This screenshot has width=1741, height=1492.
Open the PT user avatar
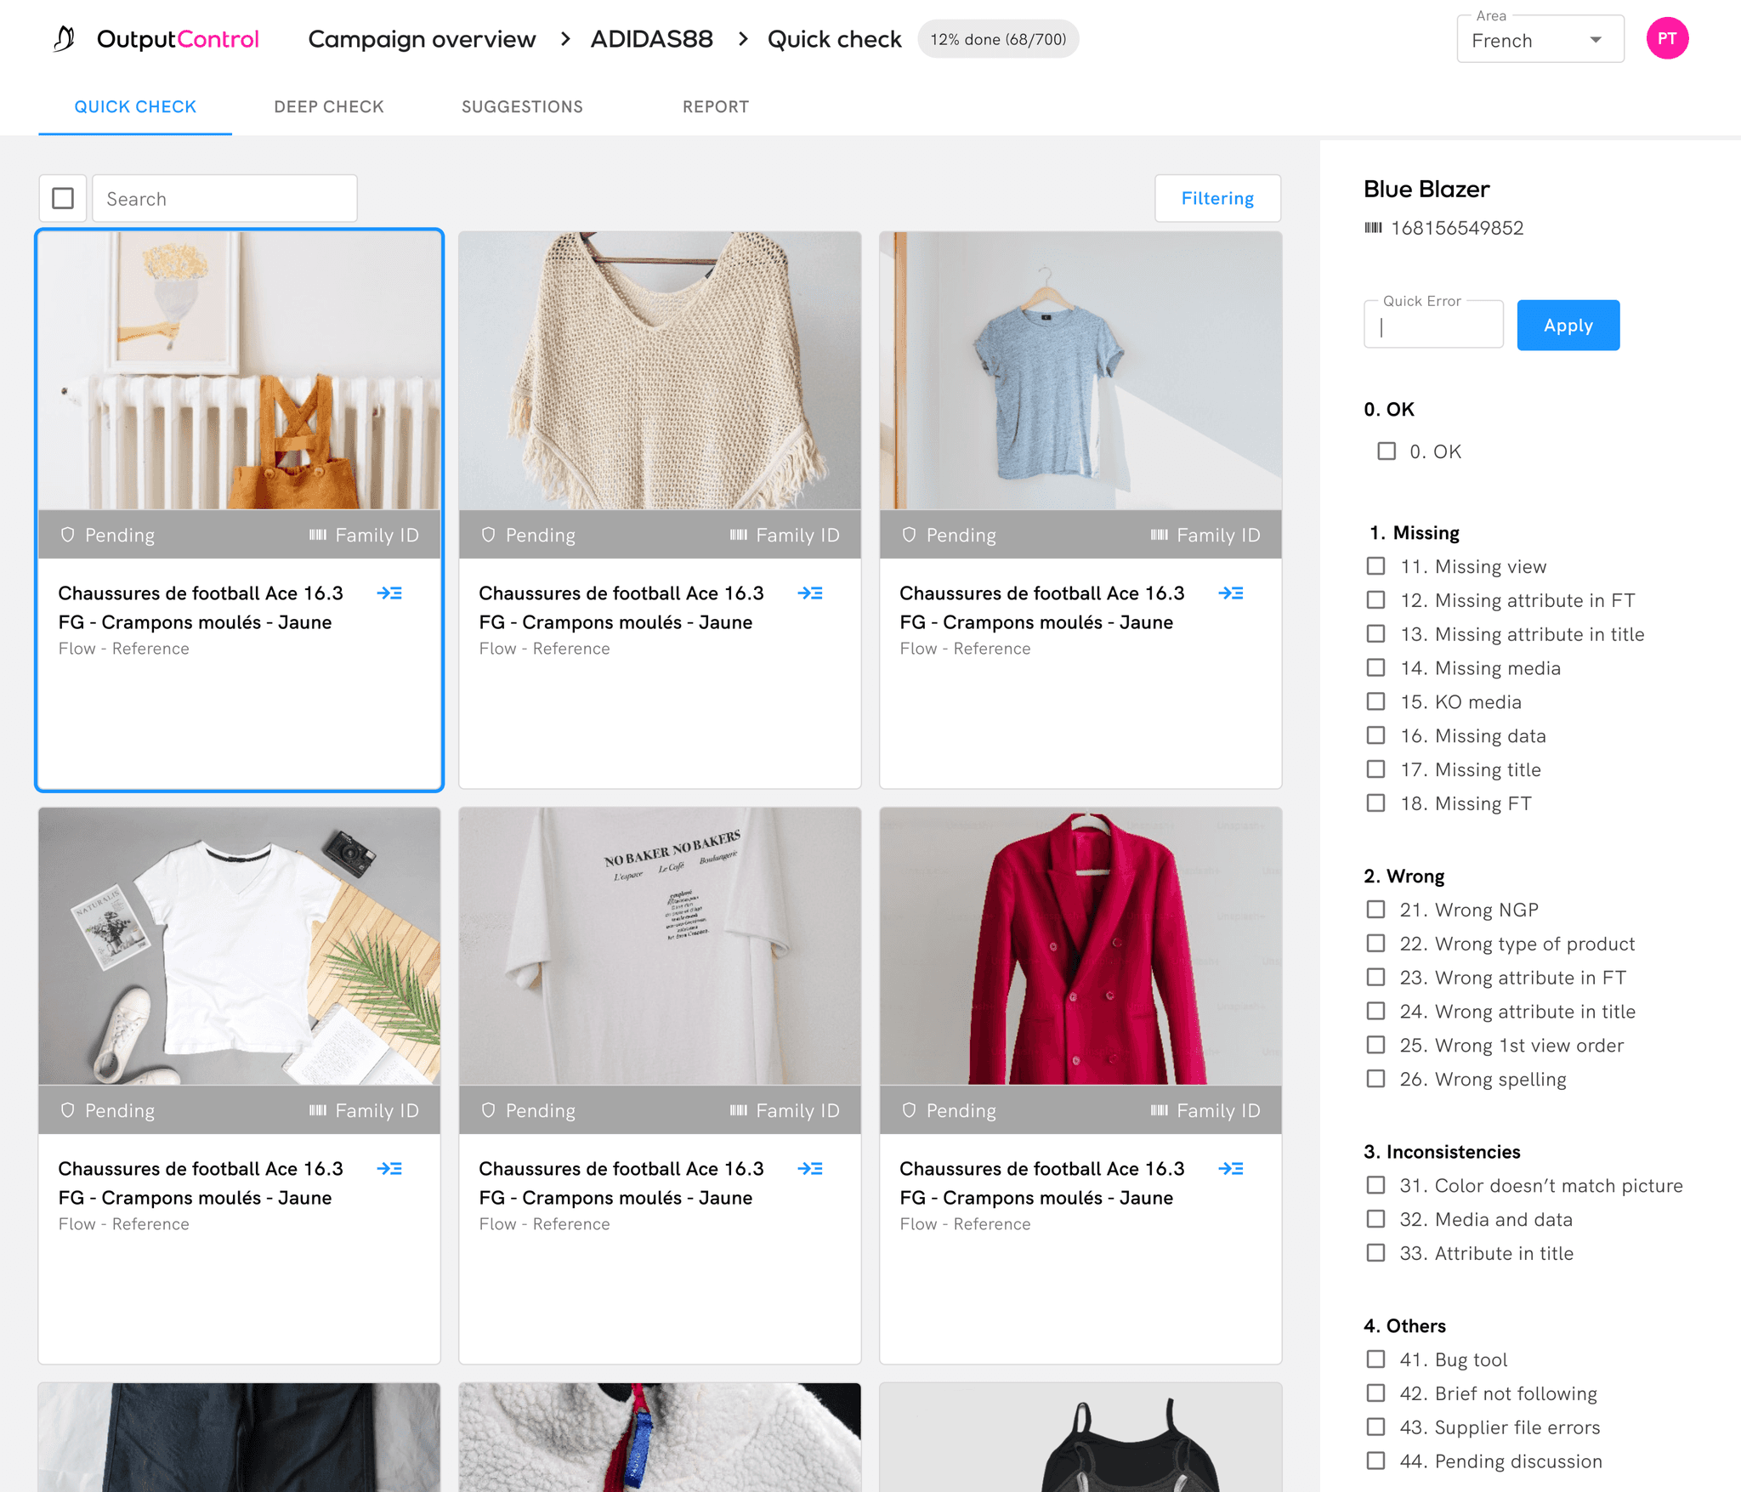tap(1666, 38)
